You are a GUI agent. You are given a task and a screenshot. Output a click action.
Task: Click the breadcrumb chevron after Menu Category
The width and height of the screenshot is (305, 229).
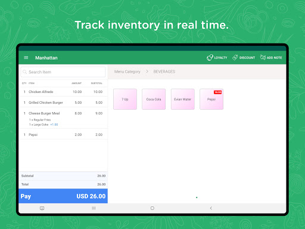pyautogui.click(x=147, y=72)
